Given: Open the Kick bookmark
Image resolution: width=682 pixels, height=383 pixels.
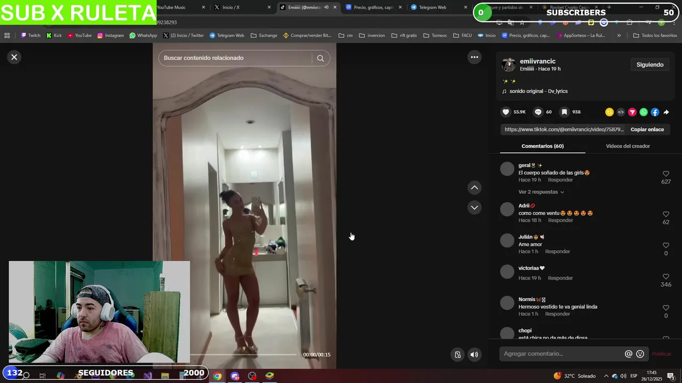Looking at the screenshot, I should point(54,36).
